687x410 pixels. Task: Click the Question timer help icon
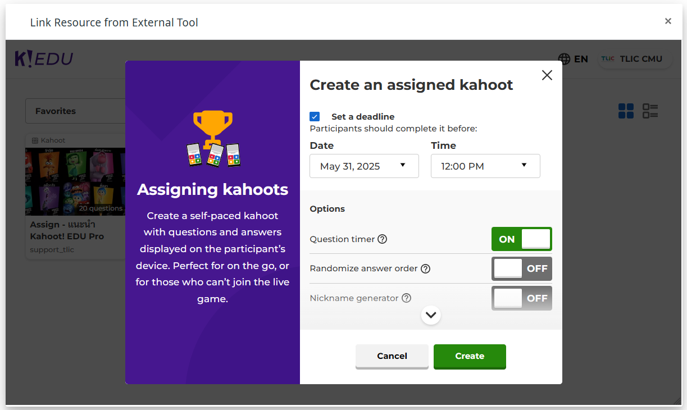pyautogui.click(x=382, y=239)
